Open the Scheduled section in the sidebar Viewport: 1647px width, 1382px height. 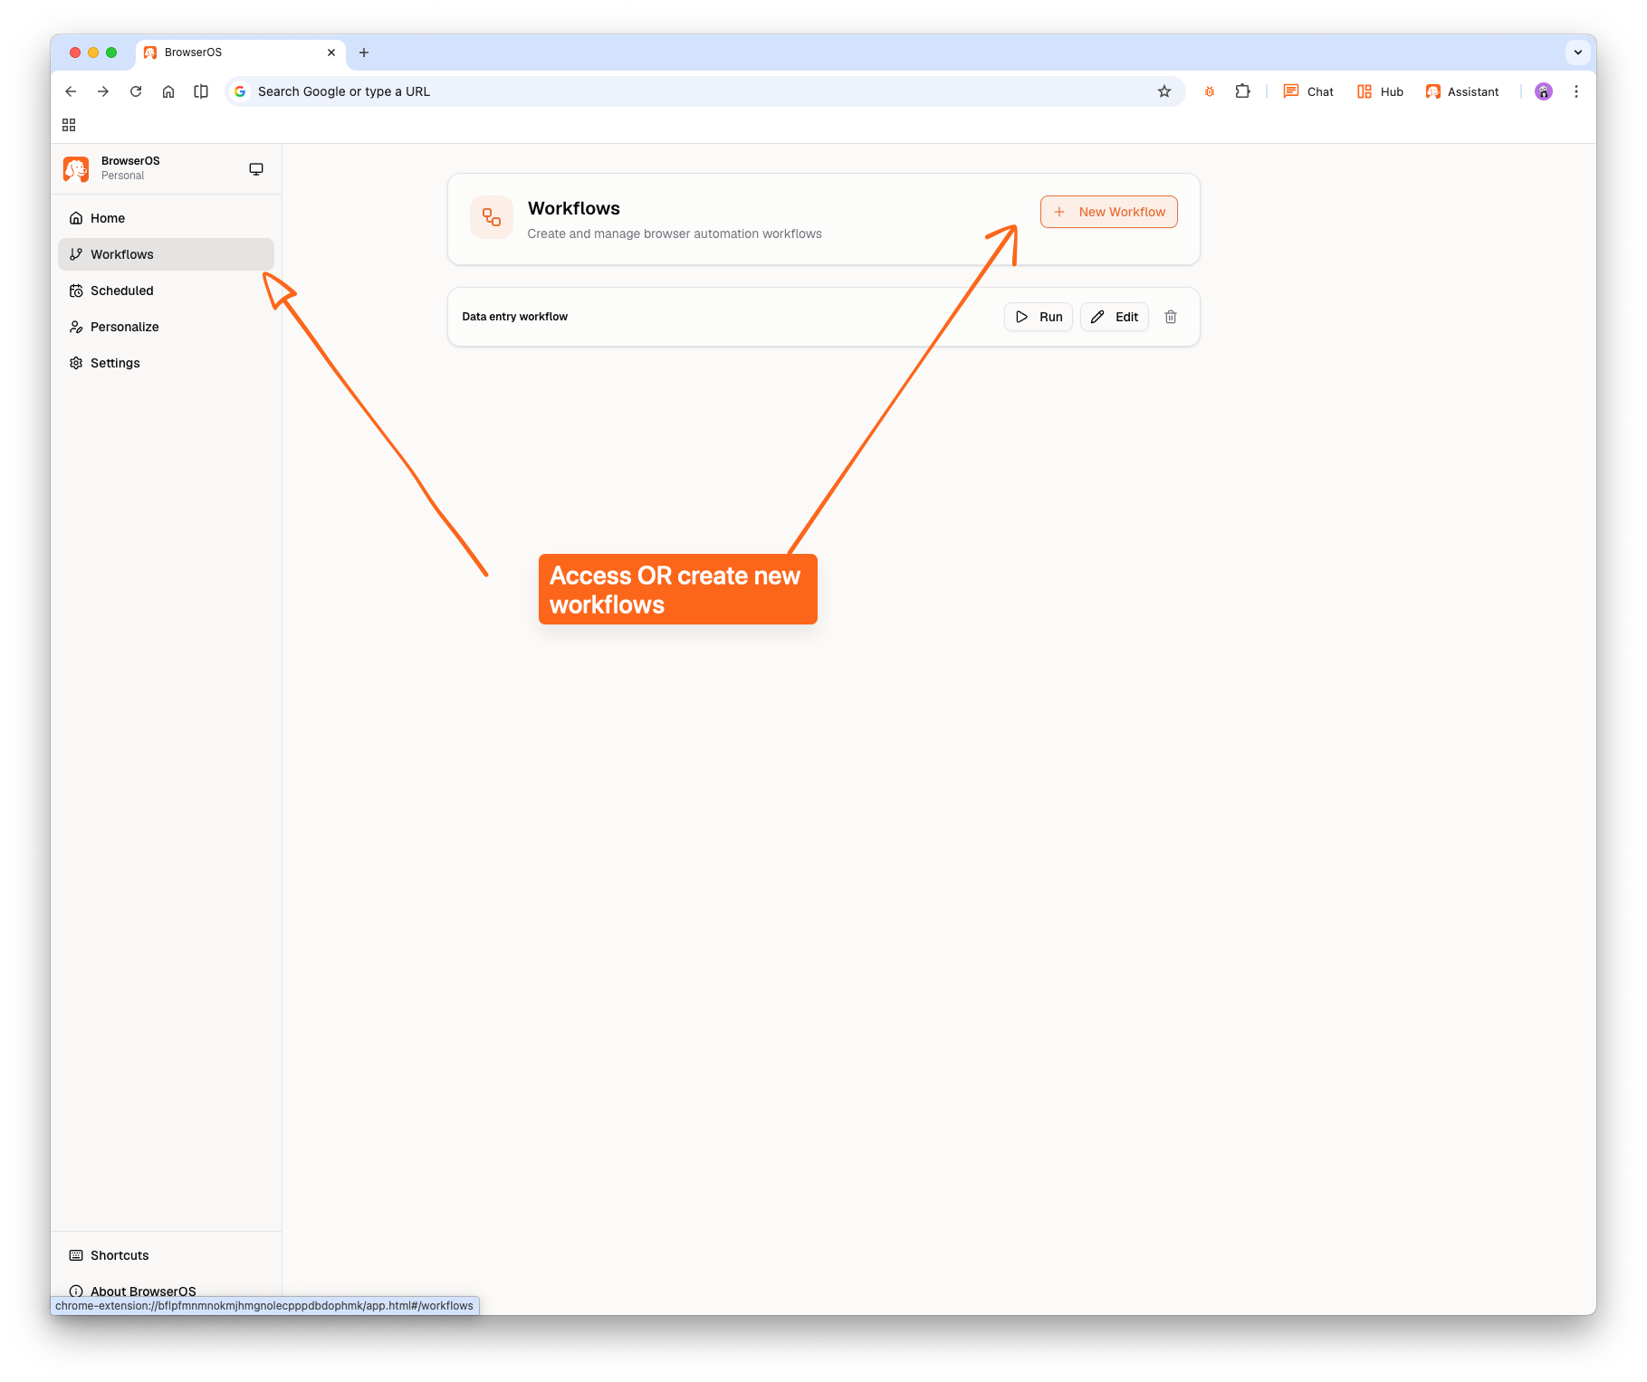[x=121, y=291]
